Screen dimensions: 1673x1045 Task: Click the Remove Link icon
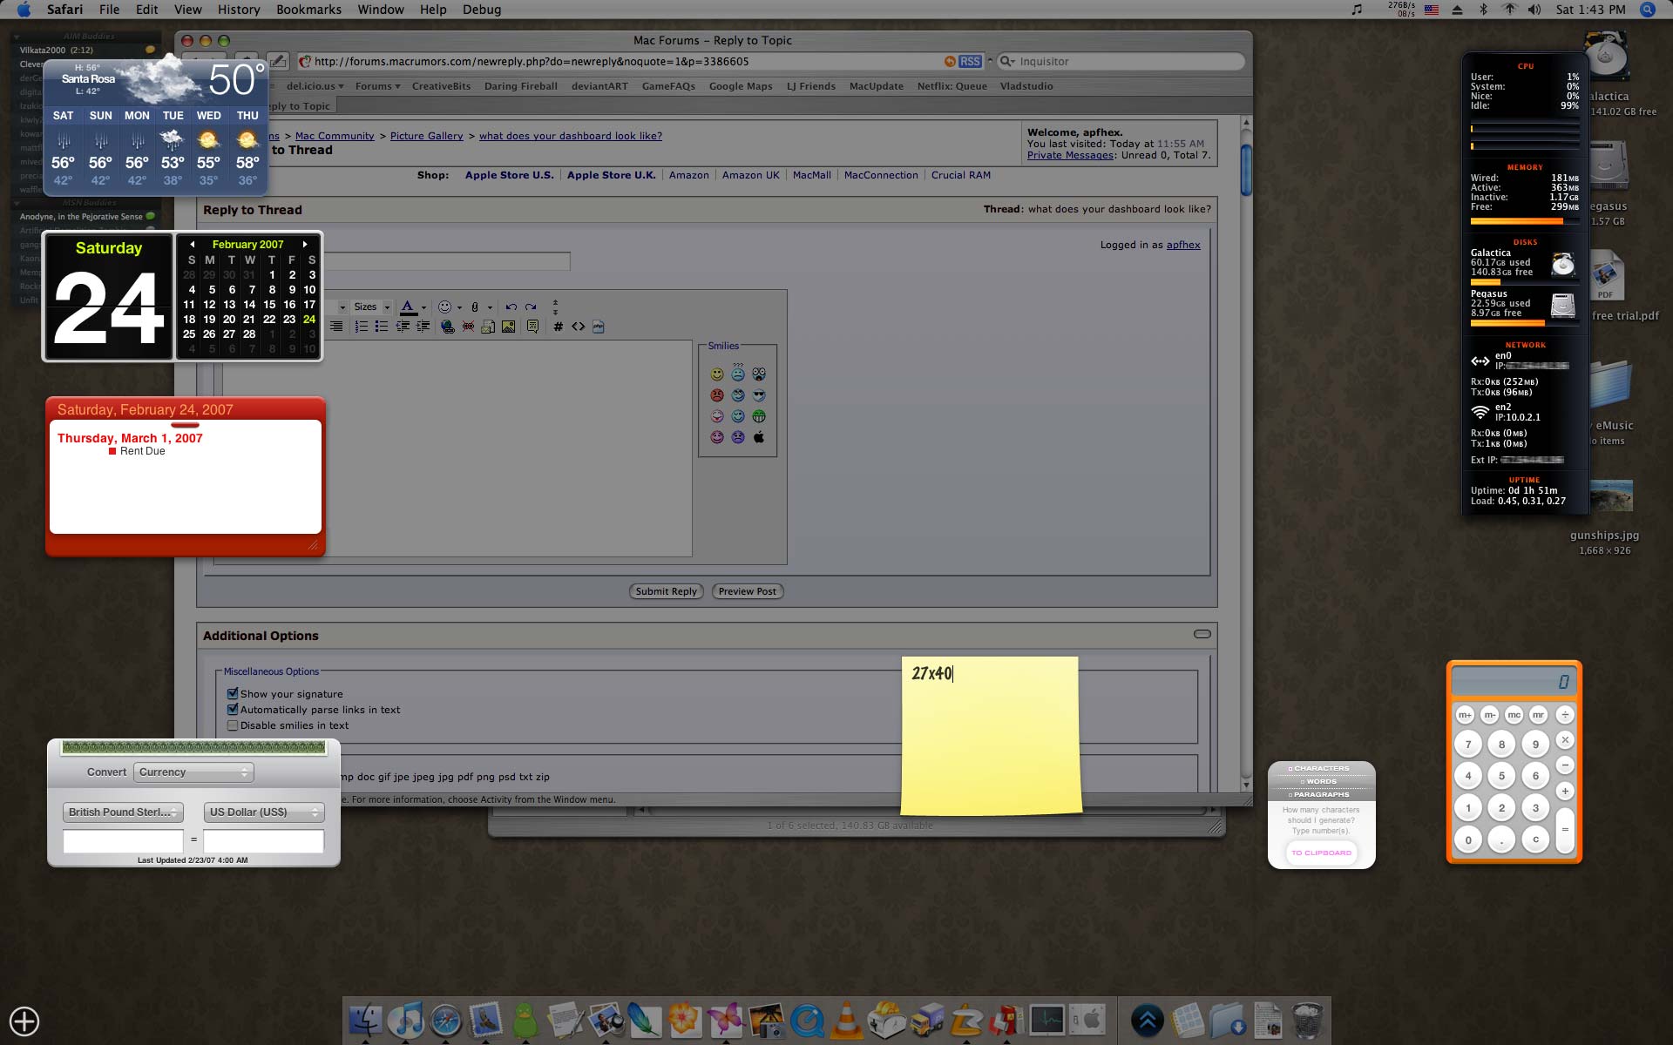pos(468,327)
